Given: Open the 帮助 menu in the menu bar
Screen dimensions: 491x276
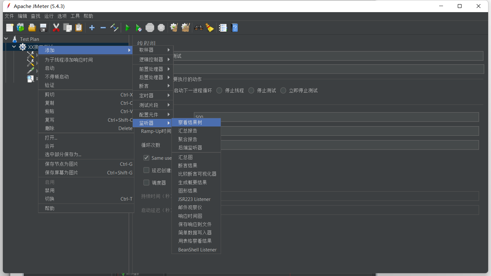Looking at the screenshot, I should click(x=88, y=16).
